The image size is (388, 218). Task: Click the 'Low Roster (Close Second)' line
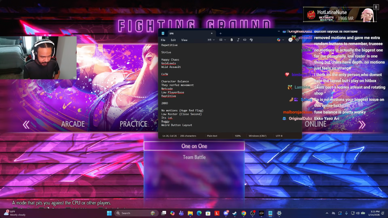[181, 114]
